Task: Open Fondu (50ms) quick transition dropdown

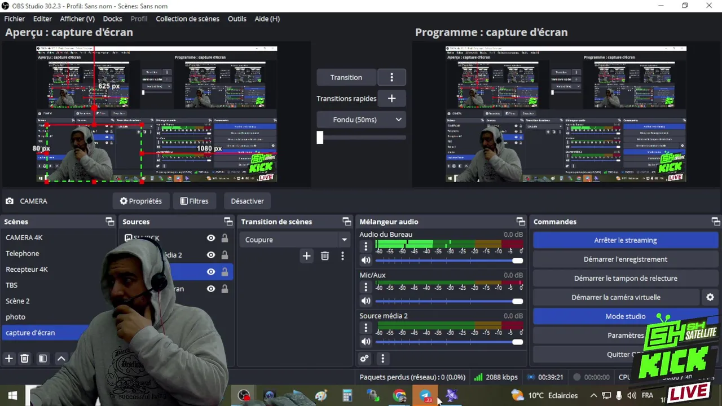Action: 361,120
